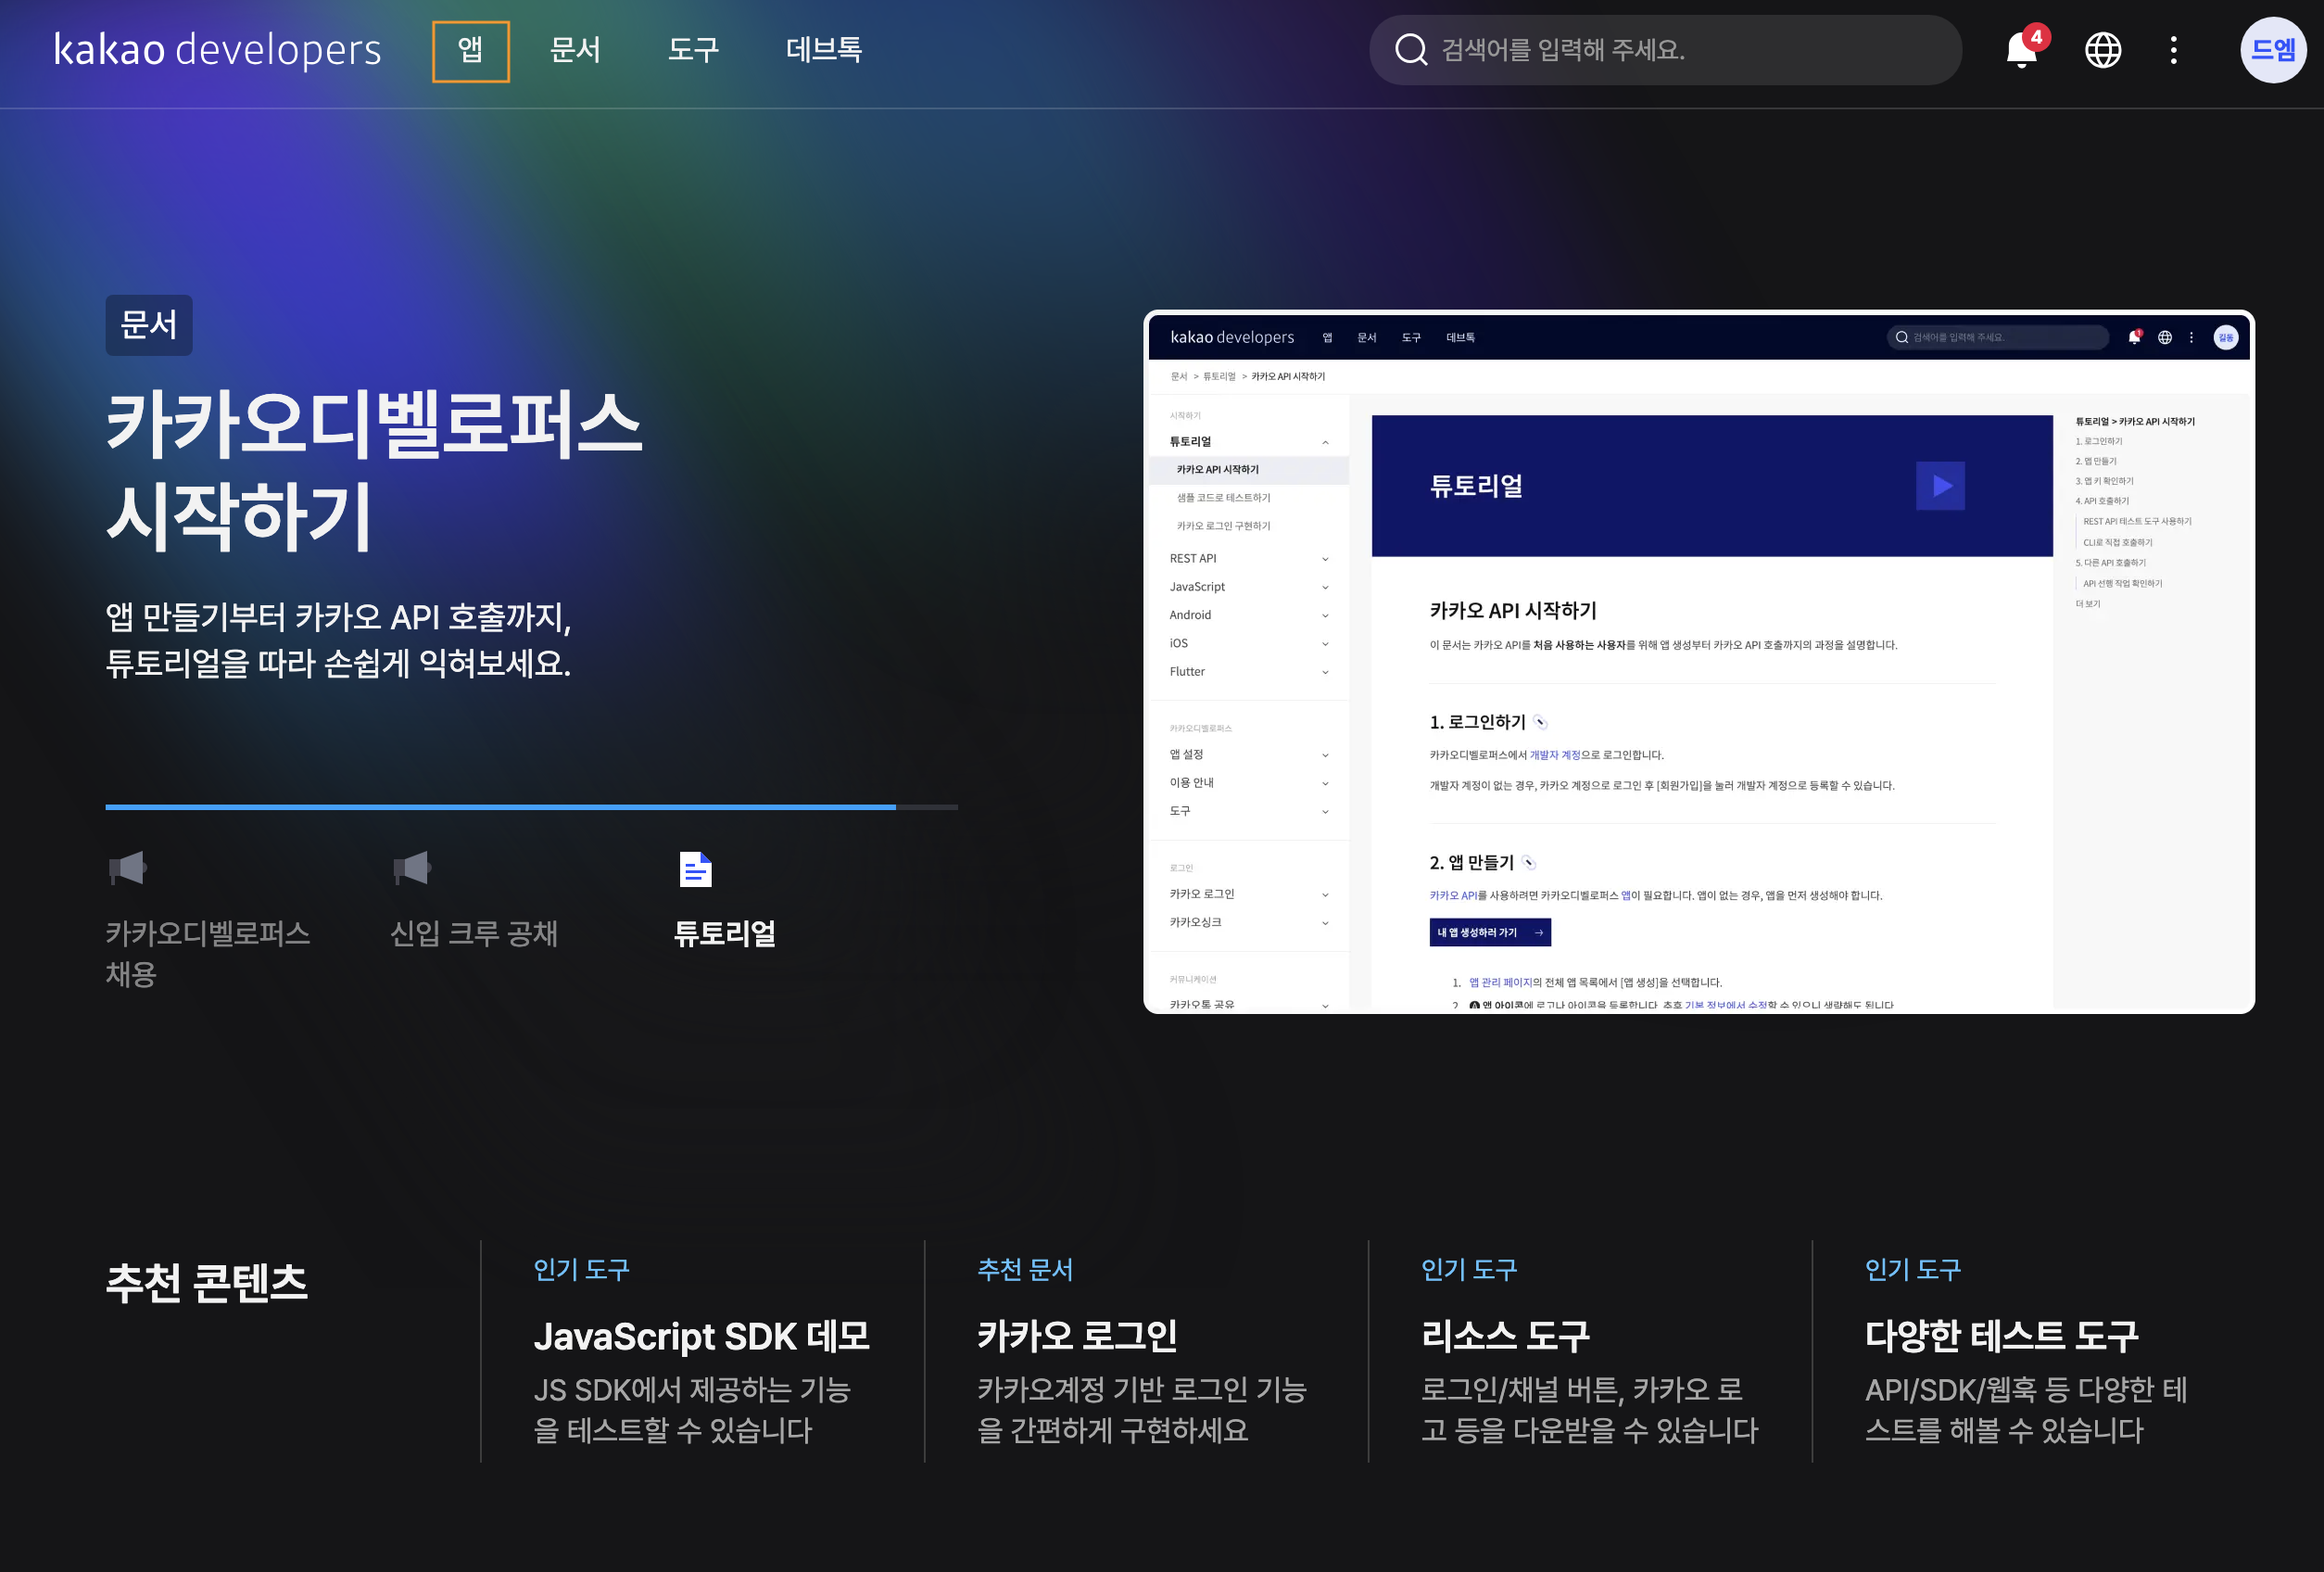Click the 리소스 도구 card link
Image resolution: width=2324 pixels, height=1572 pixels.
pyautogui.click(x=1505, y=1336)
